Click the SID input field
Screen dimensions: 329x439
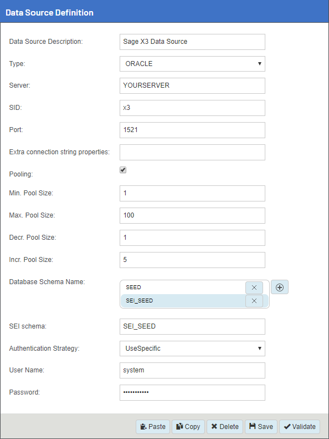[x=192, y=108]
